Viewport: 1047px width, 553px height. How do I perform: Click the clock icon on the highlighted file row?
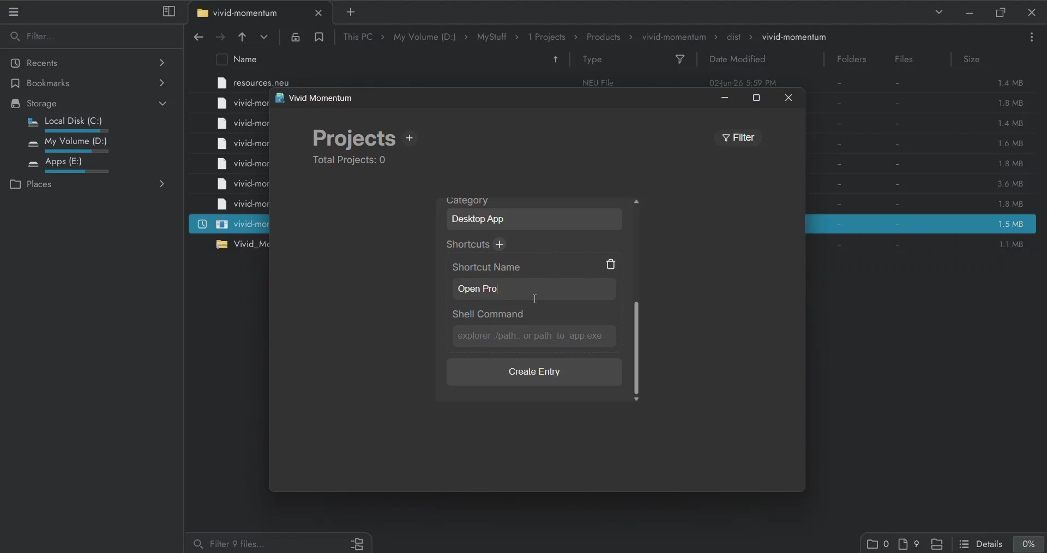tap(202, 225)
